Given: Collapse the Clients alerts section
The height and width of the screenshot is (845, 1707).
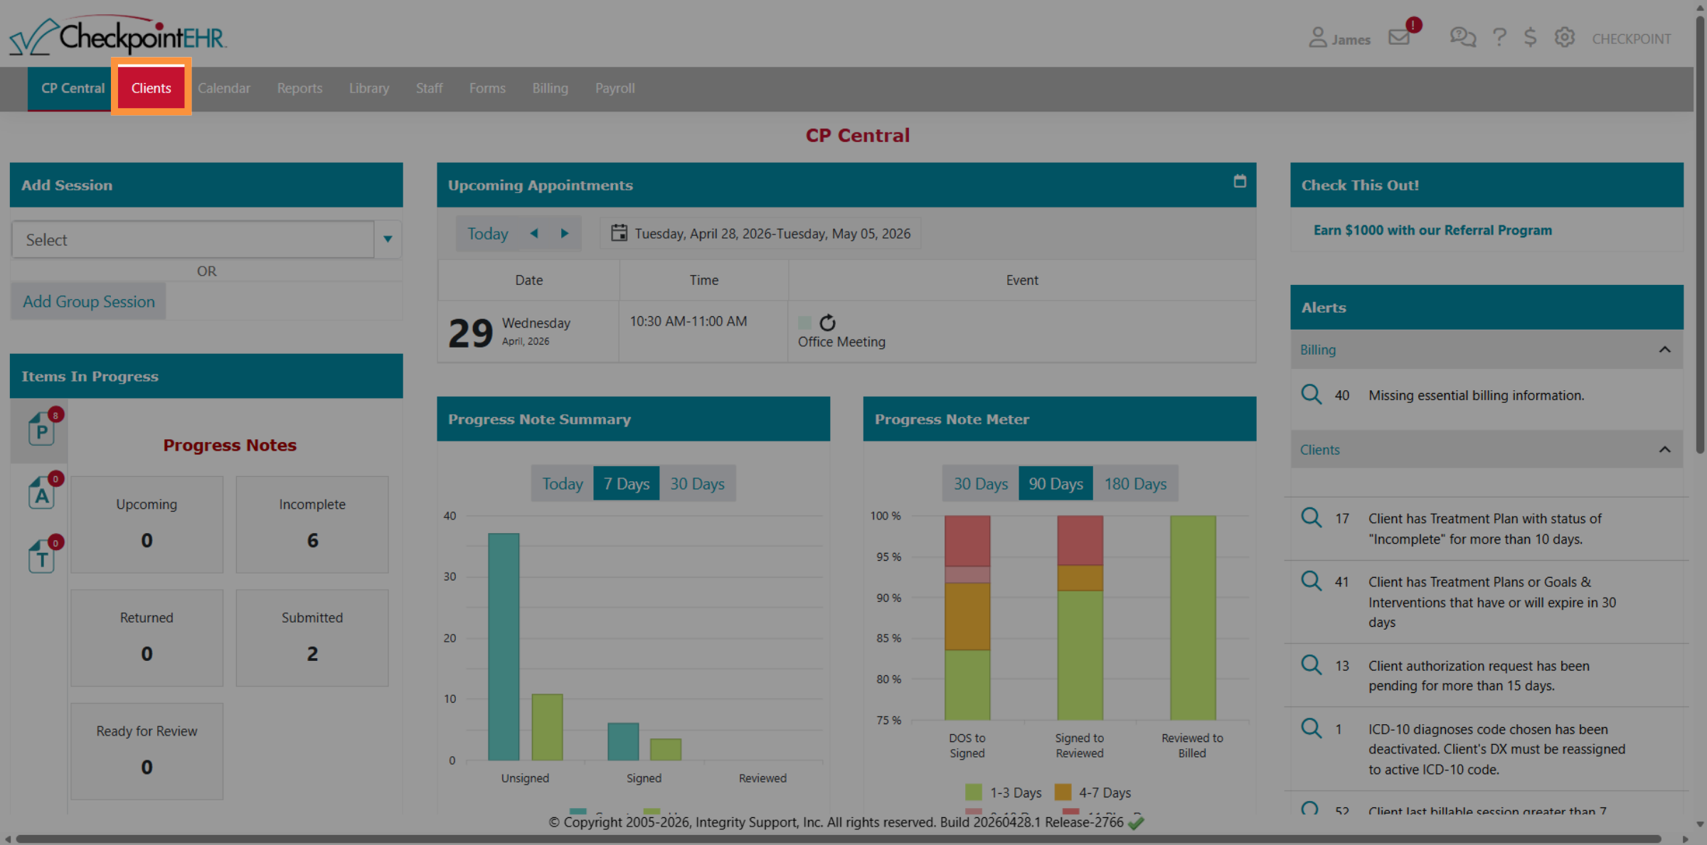Looking at the screenshot, I should click(x=1664, y=450).
